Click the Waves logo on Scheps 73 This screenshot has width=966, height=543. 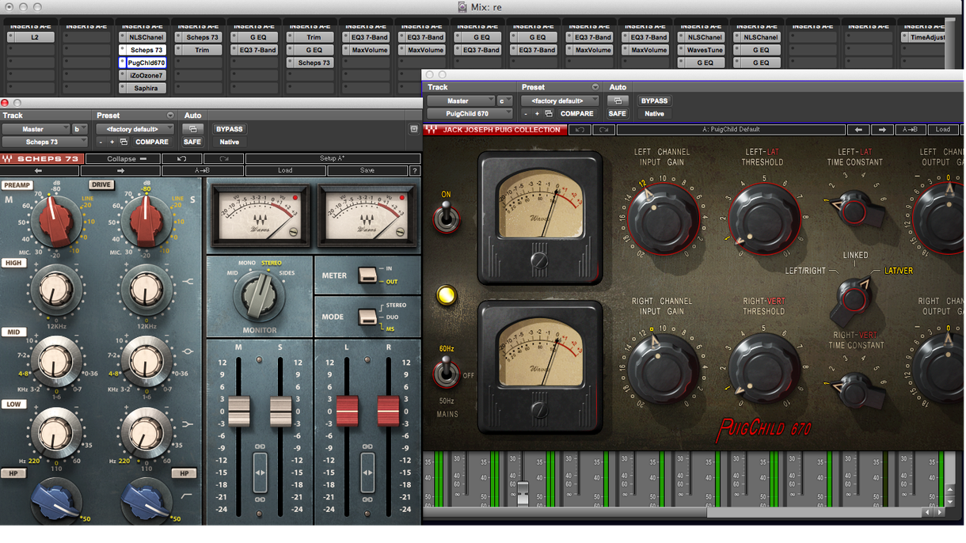click(x=8, y=159)
